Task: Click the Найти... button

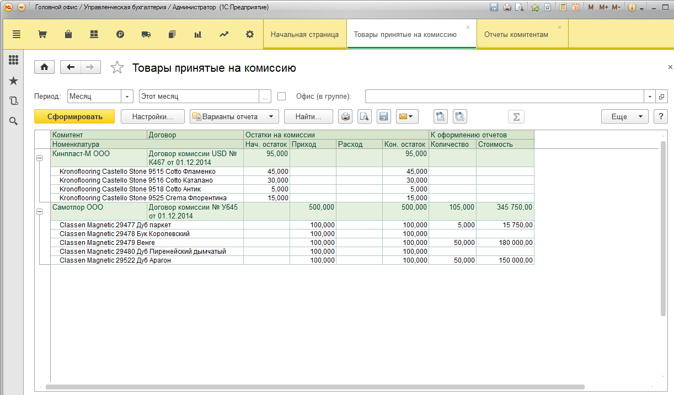Action: coord(309,116)
